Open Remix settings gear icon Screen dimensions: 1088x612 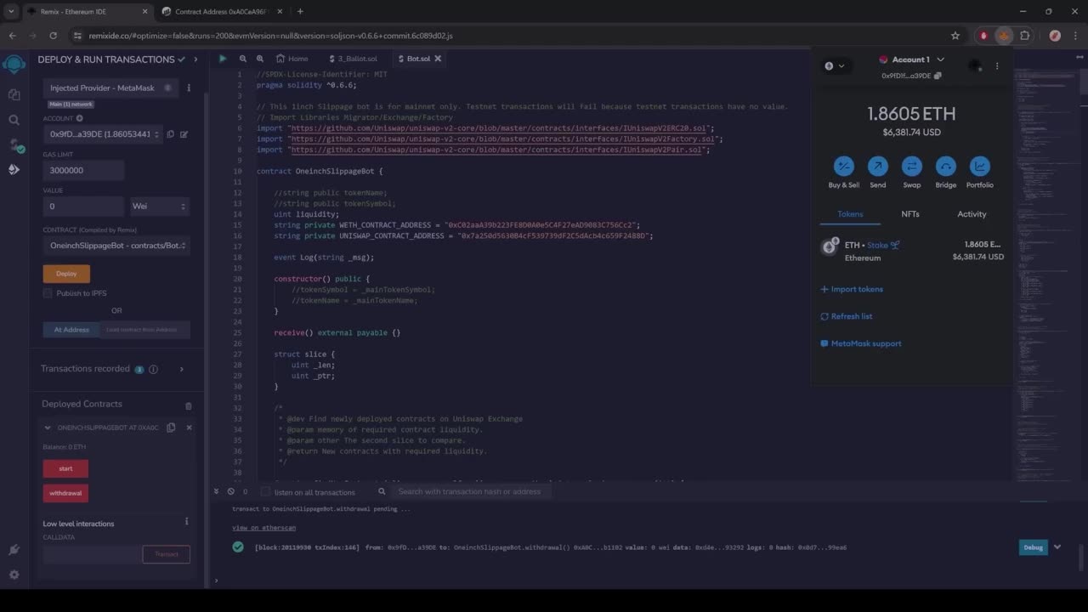point(14,575)
